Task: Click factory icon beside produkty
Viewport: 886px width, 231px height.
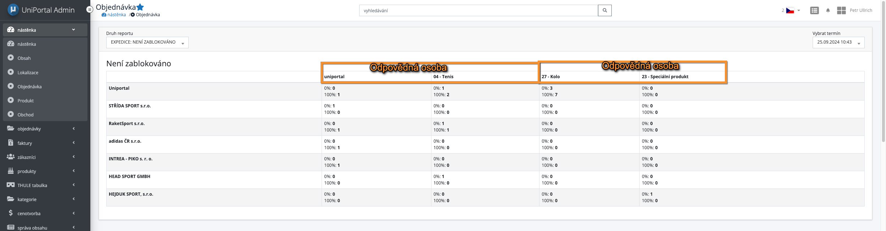Action: [11, 171]
